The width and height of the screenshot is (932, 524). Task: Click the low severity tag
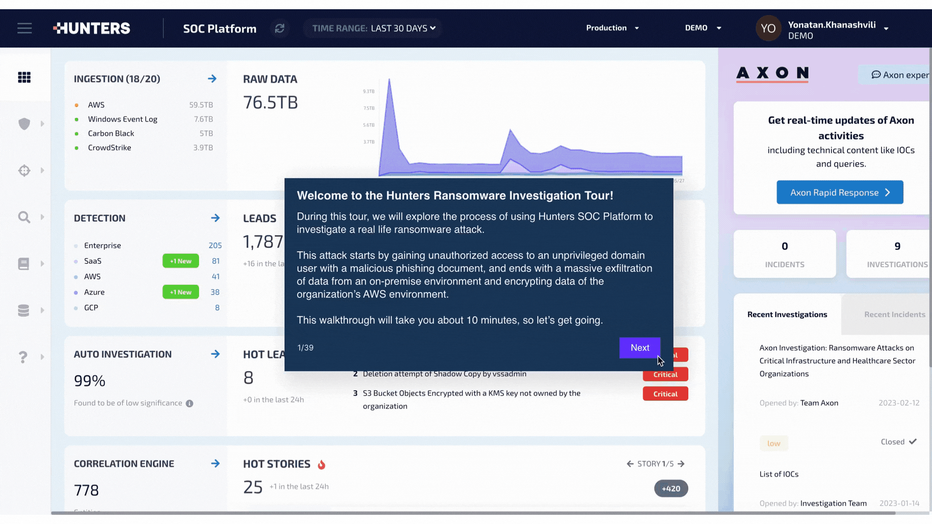[x=774, y=443]
